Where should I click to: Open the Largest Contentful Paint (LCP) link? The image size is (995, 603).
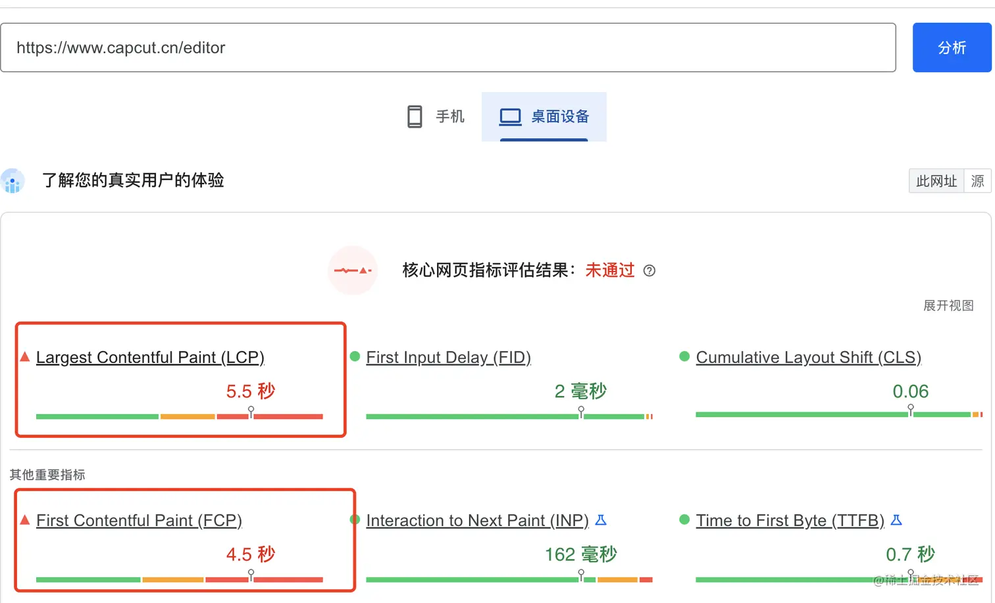tap(150, 357)
